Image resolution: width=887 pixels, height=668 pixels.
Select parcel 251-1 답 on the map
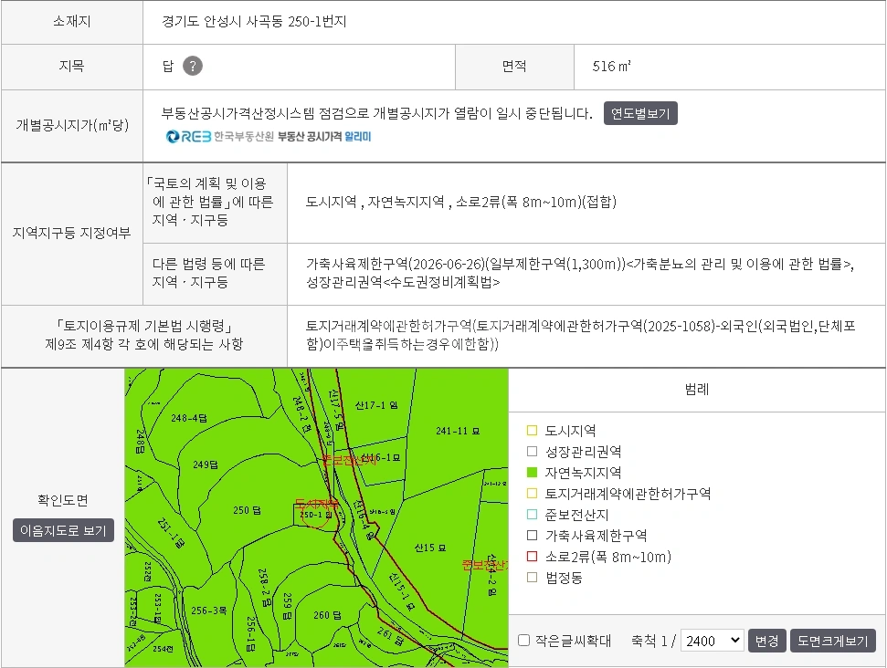171,534
